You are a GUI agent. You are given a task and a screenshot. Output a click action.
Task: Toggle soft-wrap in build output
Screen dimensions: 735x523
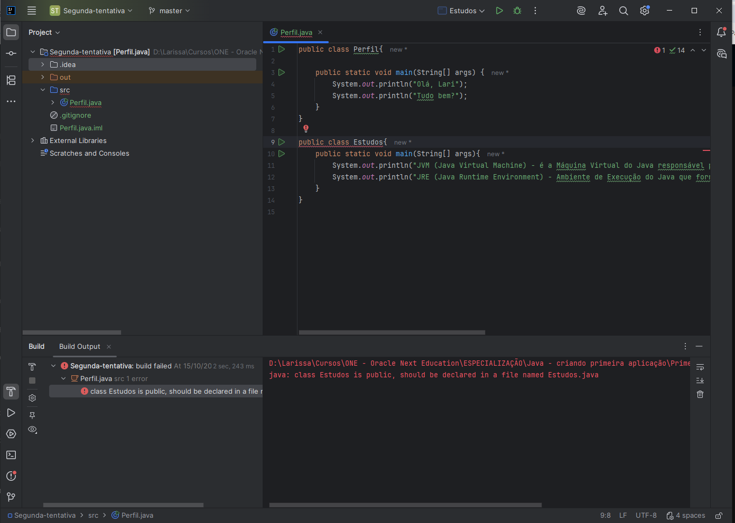point(700,367)
